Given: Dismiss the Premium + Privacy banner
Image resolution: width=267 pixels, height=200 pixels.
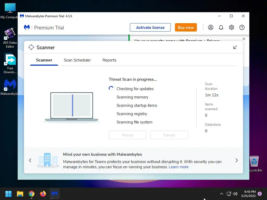Looking at the screenshot, I should (244, 39).
